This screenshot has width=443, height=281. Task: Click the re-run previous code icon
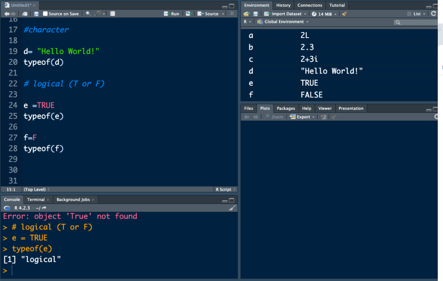pyautogui.click(x=189, y=14)
